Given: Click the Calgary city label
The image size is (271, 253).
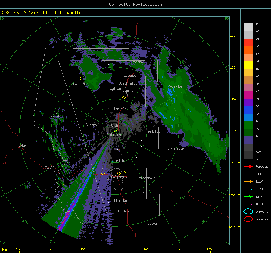Looking at the screenshot, I should (117, 177).
